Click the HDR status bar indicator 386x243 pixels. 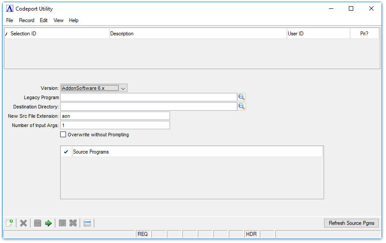[251, 234]
